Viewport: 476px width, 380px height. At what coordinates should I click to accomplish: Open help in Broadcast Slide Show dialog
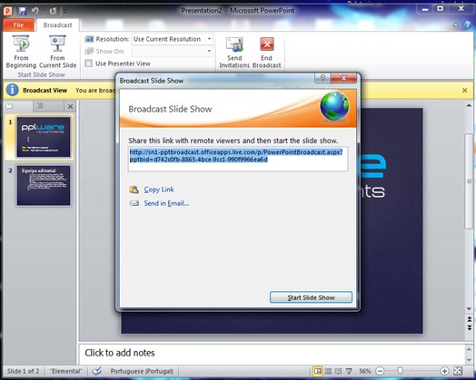(x=322, y=78)
